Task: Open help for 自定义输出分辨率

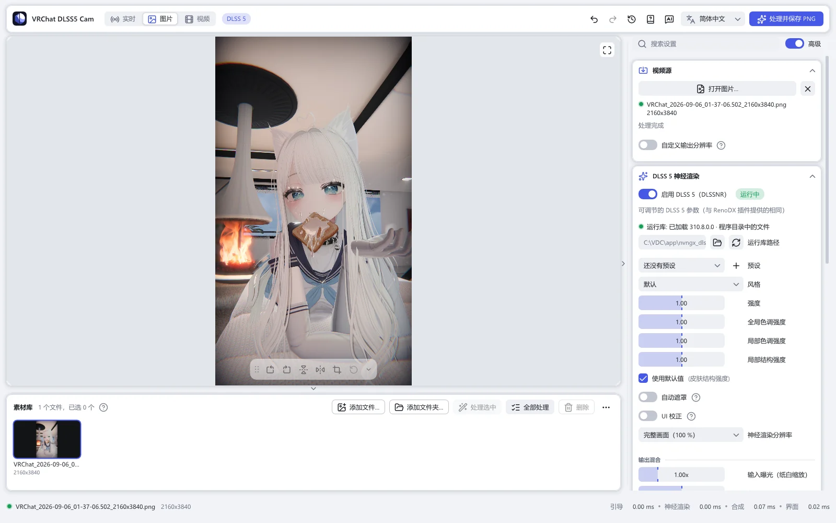Action: pos(721,145)
